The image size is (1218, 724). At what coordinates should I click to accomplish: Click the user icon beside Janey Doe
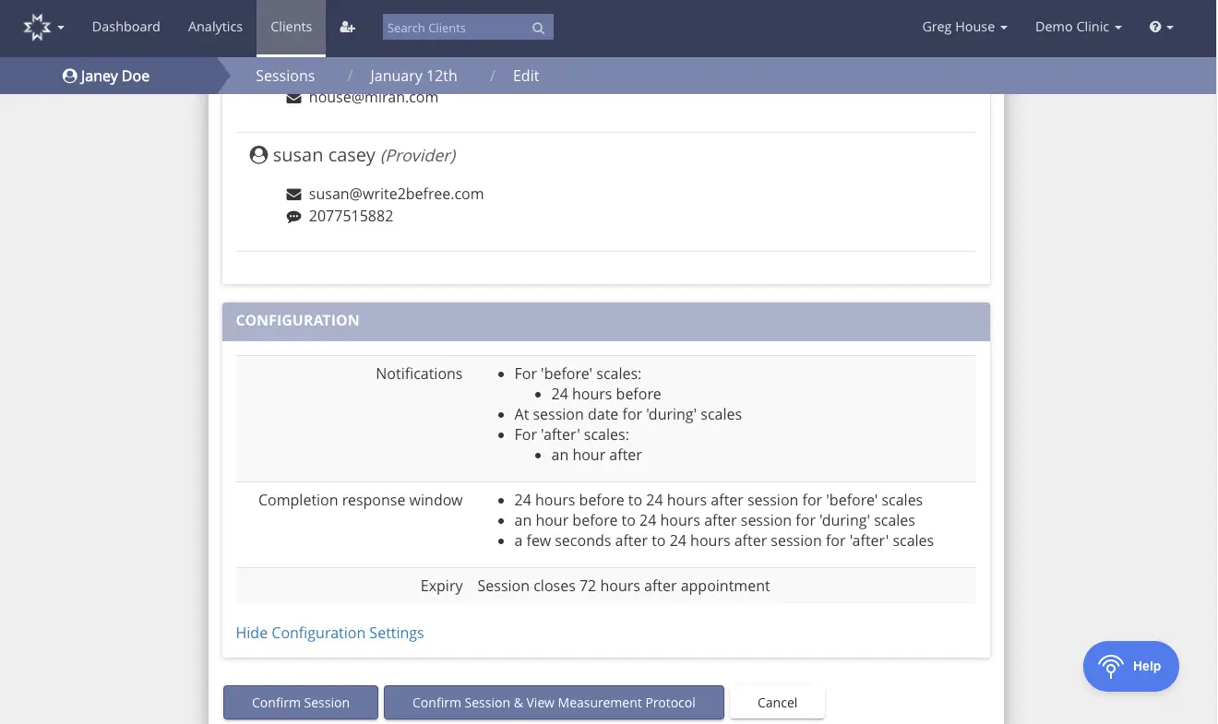click(67, 76)
